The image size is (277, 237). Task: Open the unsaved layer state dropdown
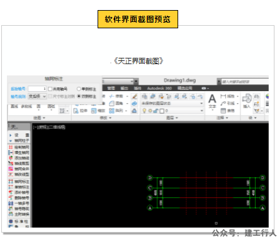172,103
